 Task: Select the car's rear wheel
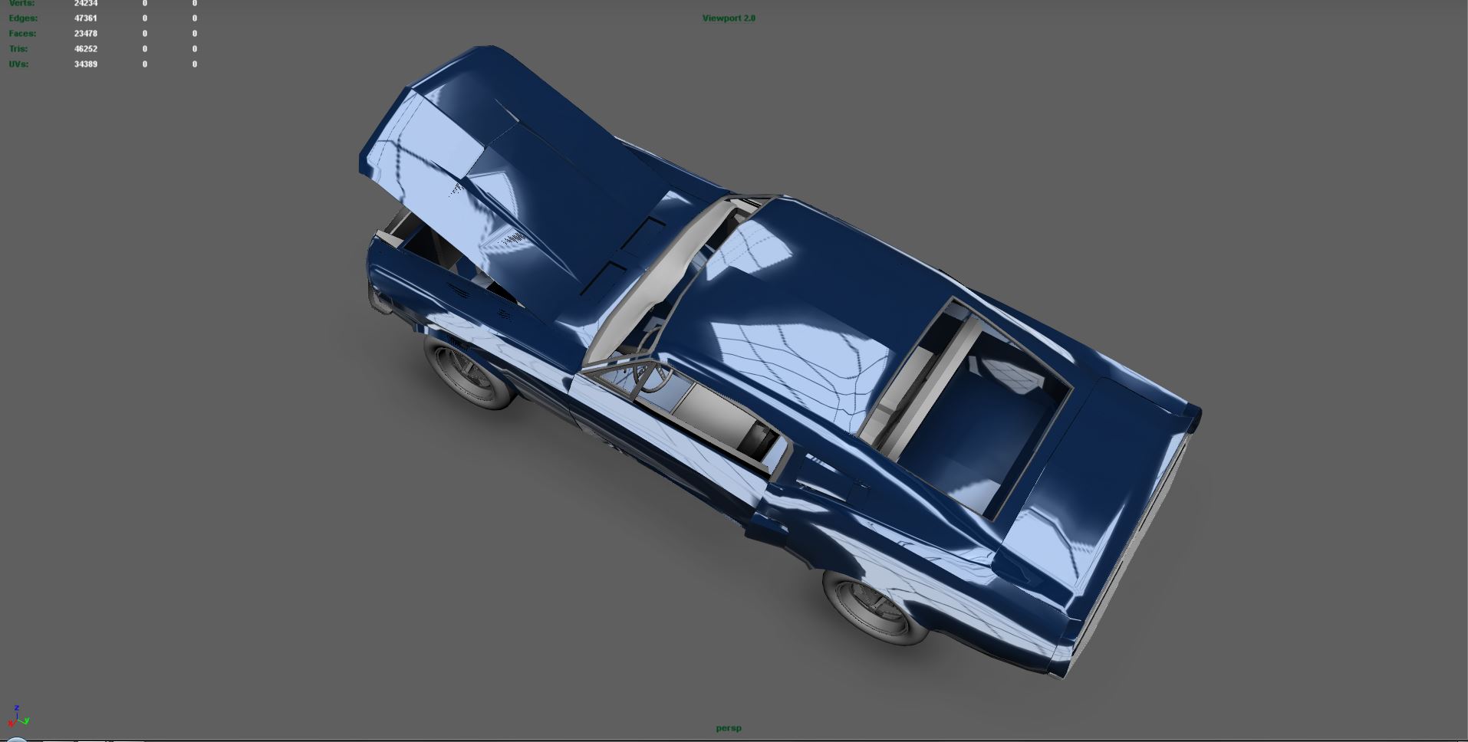[874, 609]
